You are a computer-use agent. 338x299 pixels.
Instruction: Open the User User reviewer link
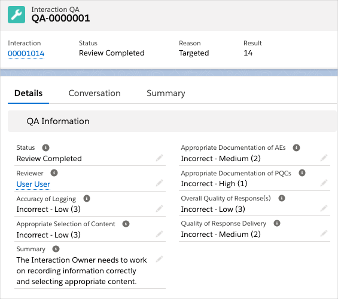coord(33,184)
